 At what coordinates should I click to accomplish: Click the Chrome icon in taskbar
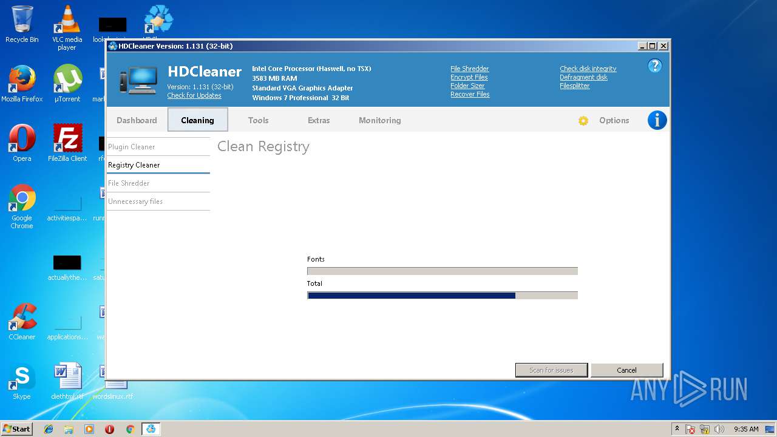click(130, 429)
